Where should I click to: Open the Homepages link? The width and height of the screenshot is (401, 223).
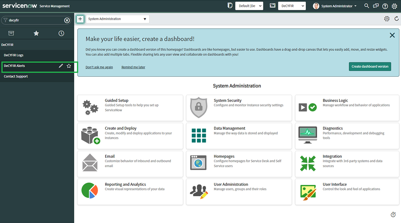click(224, 156)
